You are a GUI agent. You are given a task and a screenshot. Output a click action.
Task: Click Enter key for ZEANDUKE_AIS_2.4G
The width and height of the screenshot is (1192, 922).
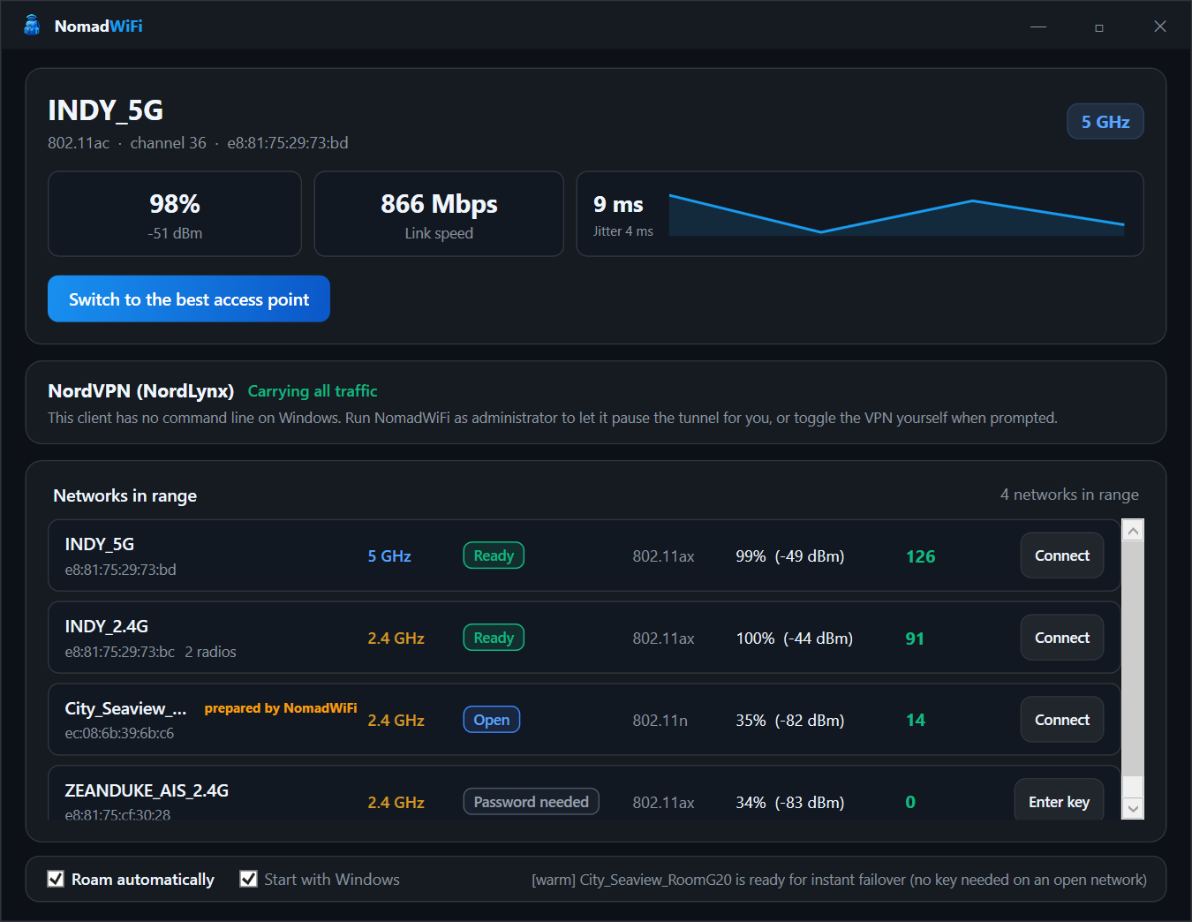(1059, 800)
